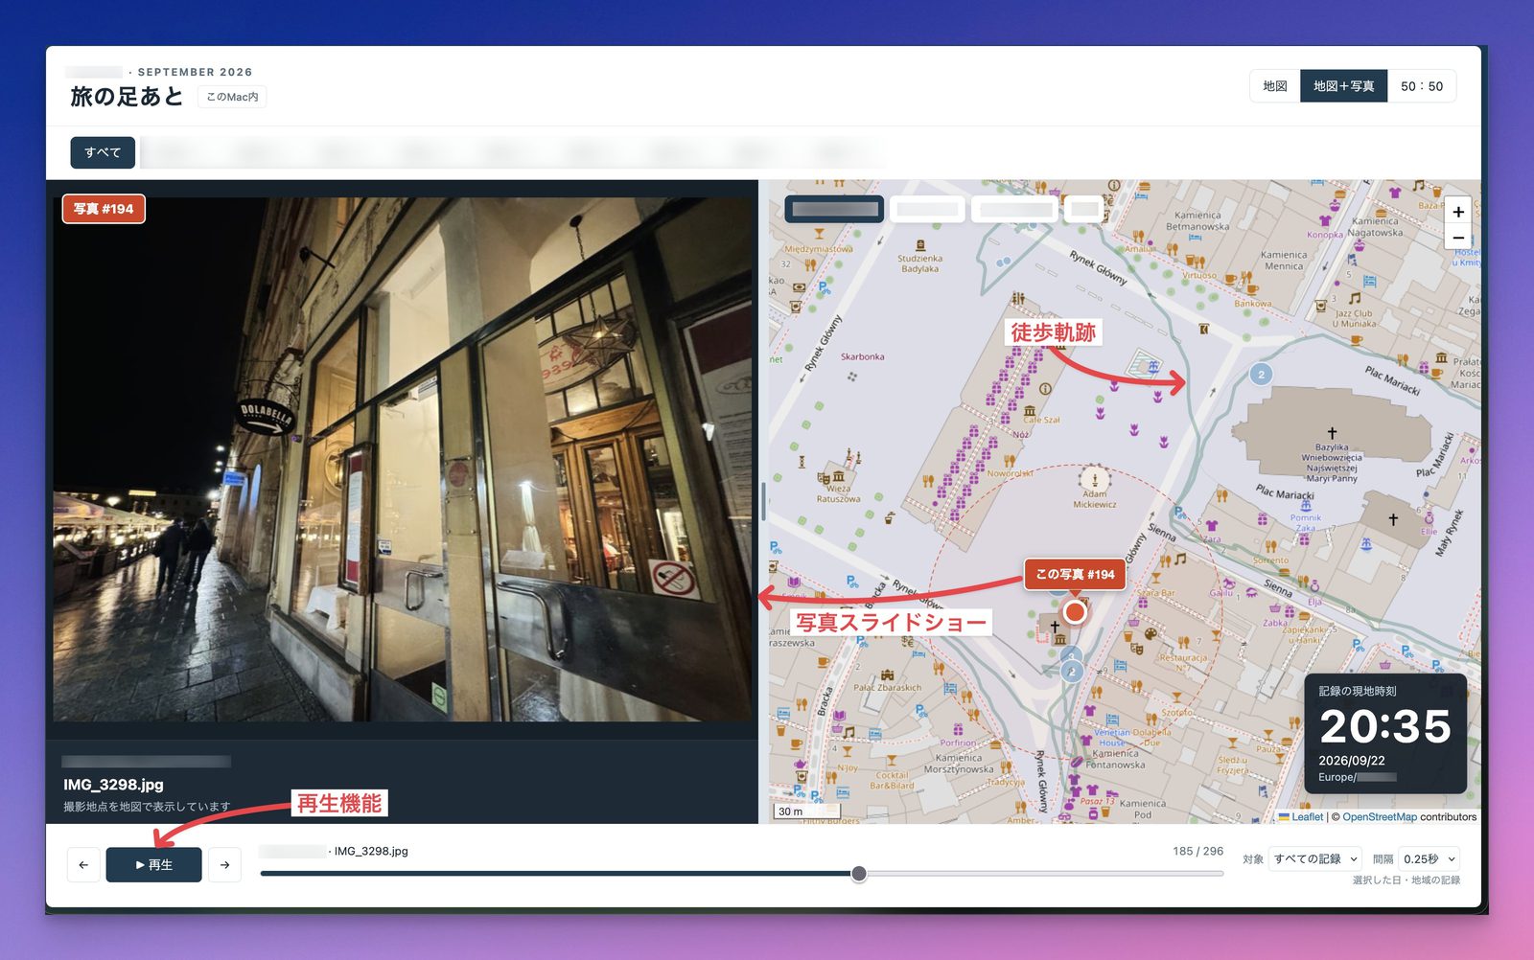This screenshot has height=960, width=1534.
Task: Go to the previous photo with the left arrow
Action: pos(83,864)
